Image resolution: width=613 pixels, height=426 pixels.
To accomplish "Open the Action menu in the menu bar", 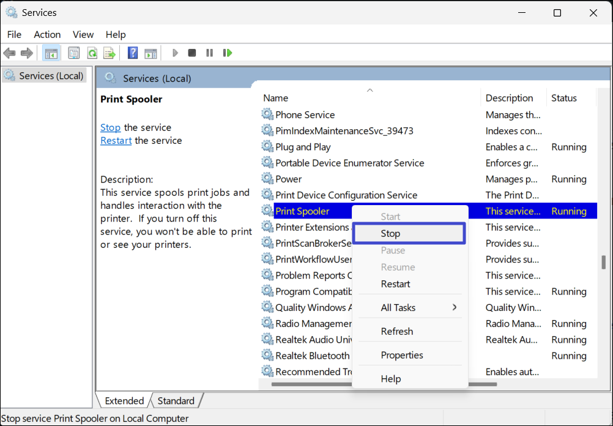I will coord(47,34).
